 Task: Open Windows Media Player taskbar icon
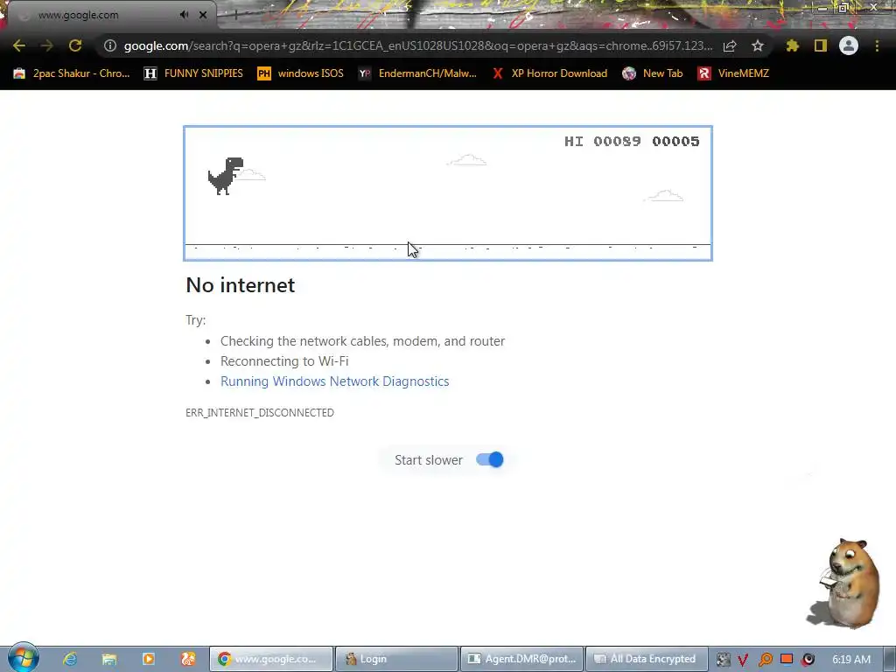pos(149,659)
